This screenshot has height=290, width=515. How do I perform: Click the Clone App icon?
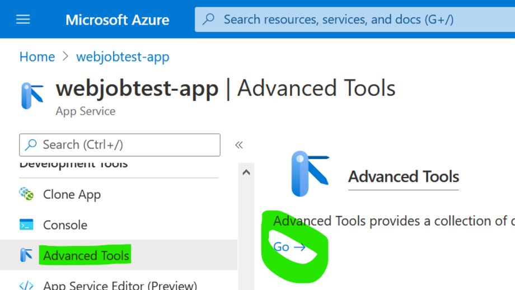click(26, 194)
